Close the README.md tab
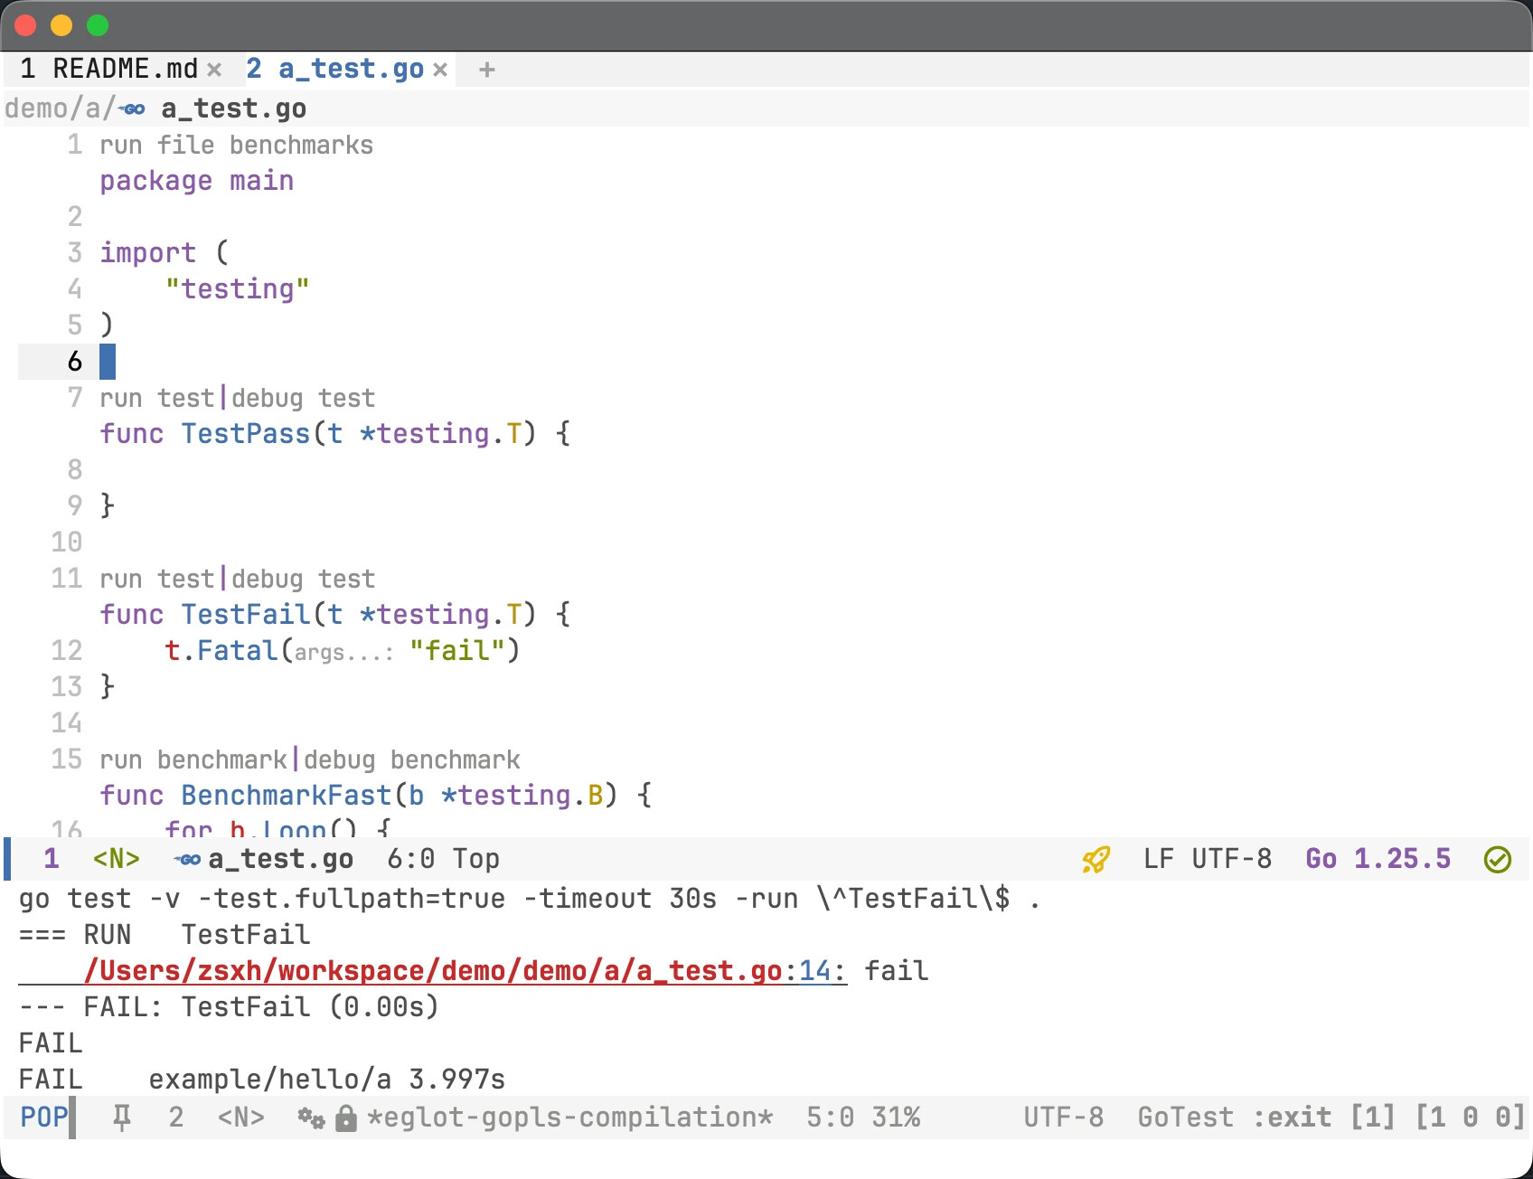The image size is (1533, 1179). 214,70
